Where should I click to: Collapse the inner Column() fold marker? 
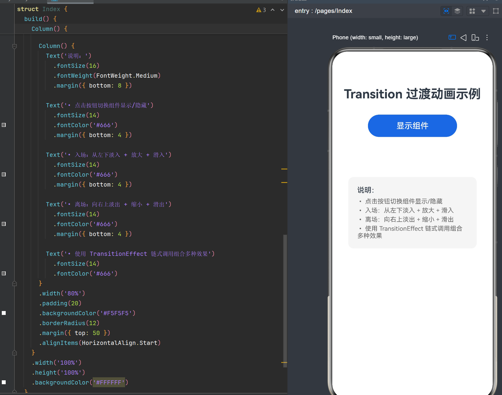coord(14,46)
